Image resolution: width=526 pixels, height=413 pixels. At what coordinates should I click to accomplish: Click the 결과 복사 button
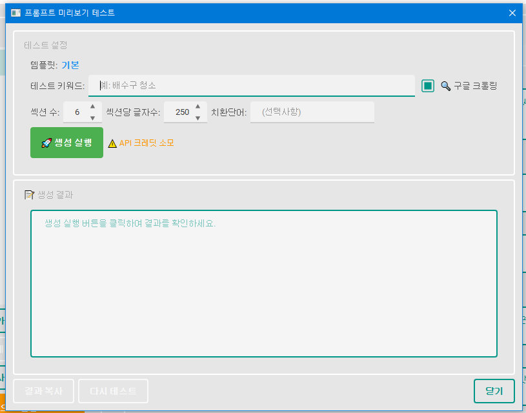tap(43, 391)
